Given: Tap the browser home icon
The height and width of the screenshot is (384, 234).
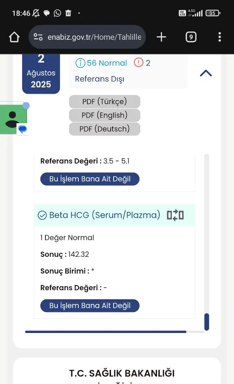Looking at the screenshot, I should click(14, 37).
